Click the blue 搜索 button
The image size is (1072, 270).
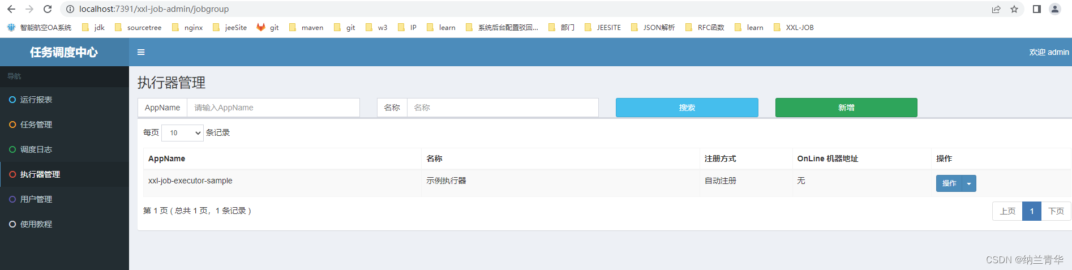(x=687, y=108)
